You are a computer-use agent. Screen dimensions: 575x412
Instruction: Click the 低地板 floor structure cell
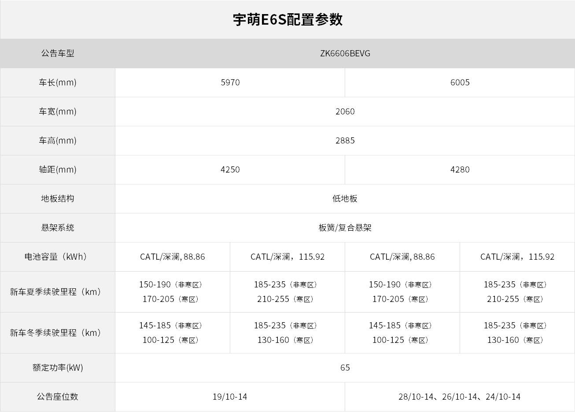(x=345, y=199)
